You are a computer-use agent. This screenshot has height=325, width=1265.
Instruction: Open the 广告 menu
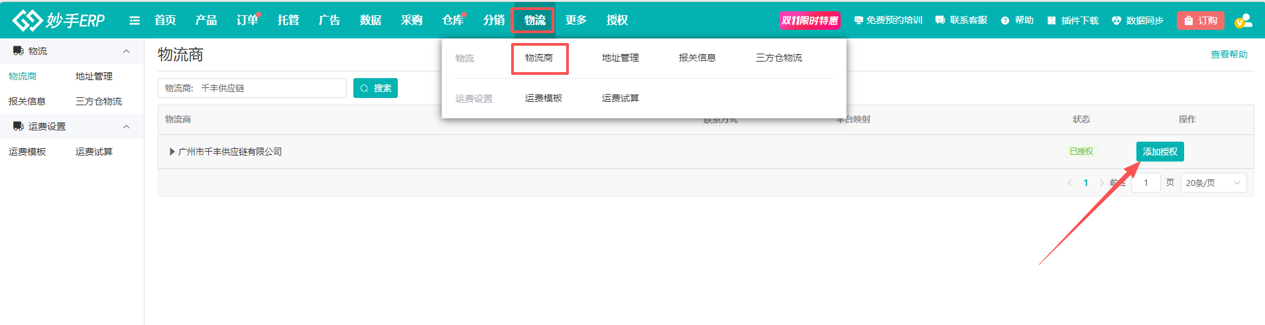point(330,21)
